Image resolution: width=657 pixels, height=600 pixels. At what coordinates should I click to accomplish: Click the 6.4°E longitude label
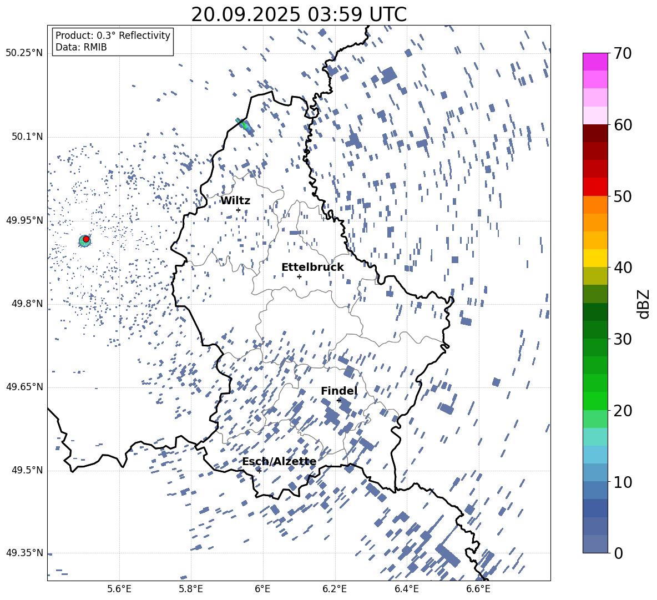[x=406, y=589]
